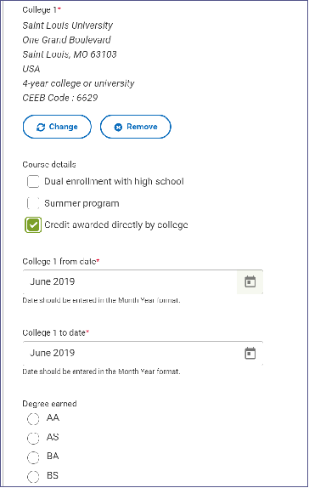Viewport: 309px width, 488px height.
Task: Click the Remove college button
Action: pos(136,127)
